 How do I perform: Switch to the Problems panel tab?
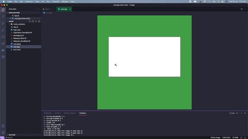click(48, 113)
